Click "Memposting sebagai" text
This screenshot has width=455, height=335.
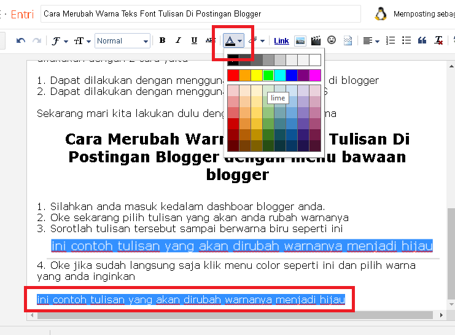(424, 13)
